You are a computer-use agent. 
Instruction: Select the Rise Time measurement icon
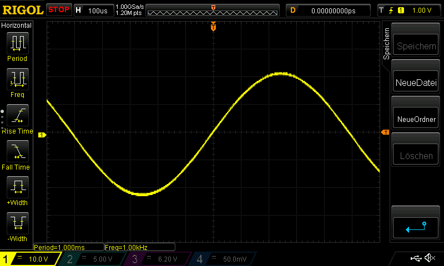click(18, 115)
